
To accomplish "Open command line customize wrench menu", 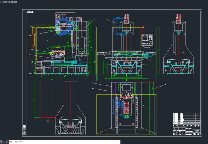I will point(7,142).
